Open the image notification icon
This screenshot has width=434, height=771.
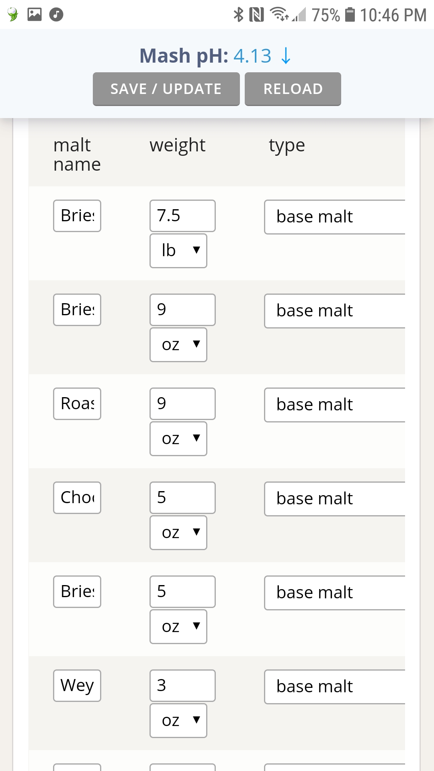tap(35, 14)
